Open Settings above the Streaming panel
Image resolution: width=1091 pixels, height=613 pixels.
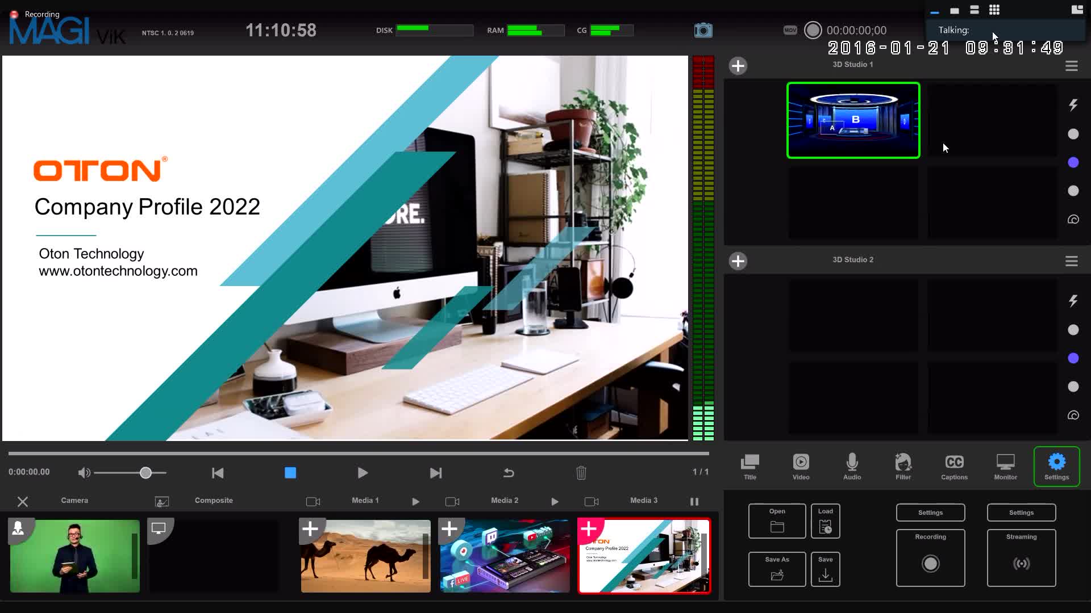1021,513
